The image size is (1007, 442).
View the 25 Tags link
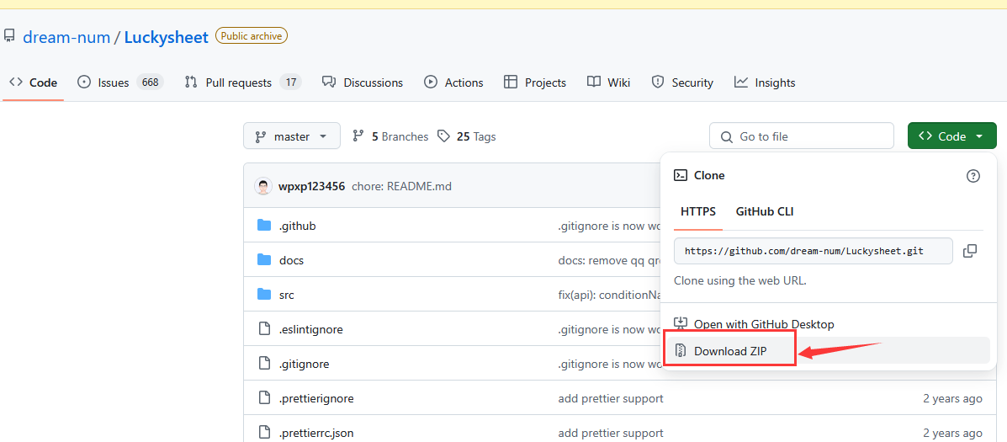pos(466,136)
